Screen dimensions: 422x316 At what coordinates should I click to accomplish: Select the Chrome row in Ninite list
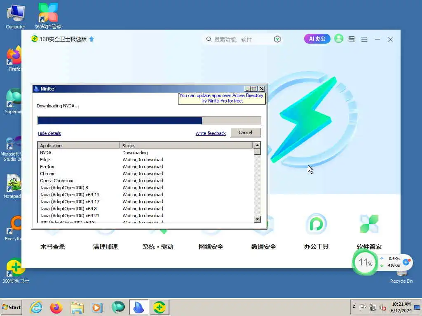tap(145, 174)
